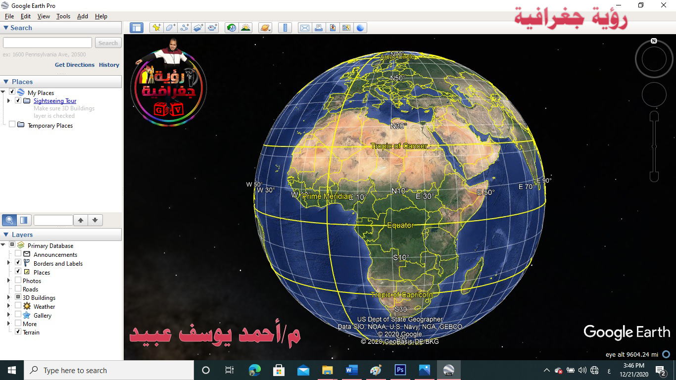Click zoom out at slider bottom
The image size is (676, 380).
[x=654, y=177]
